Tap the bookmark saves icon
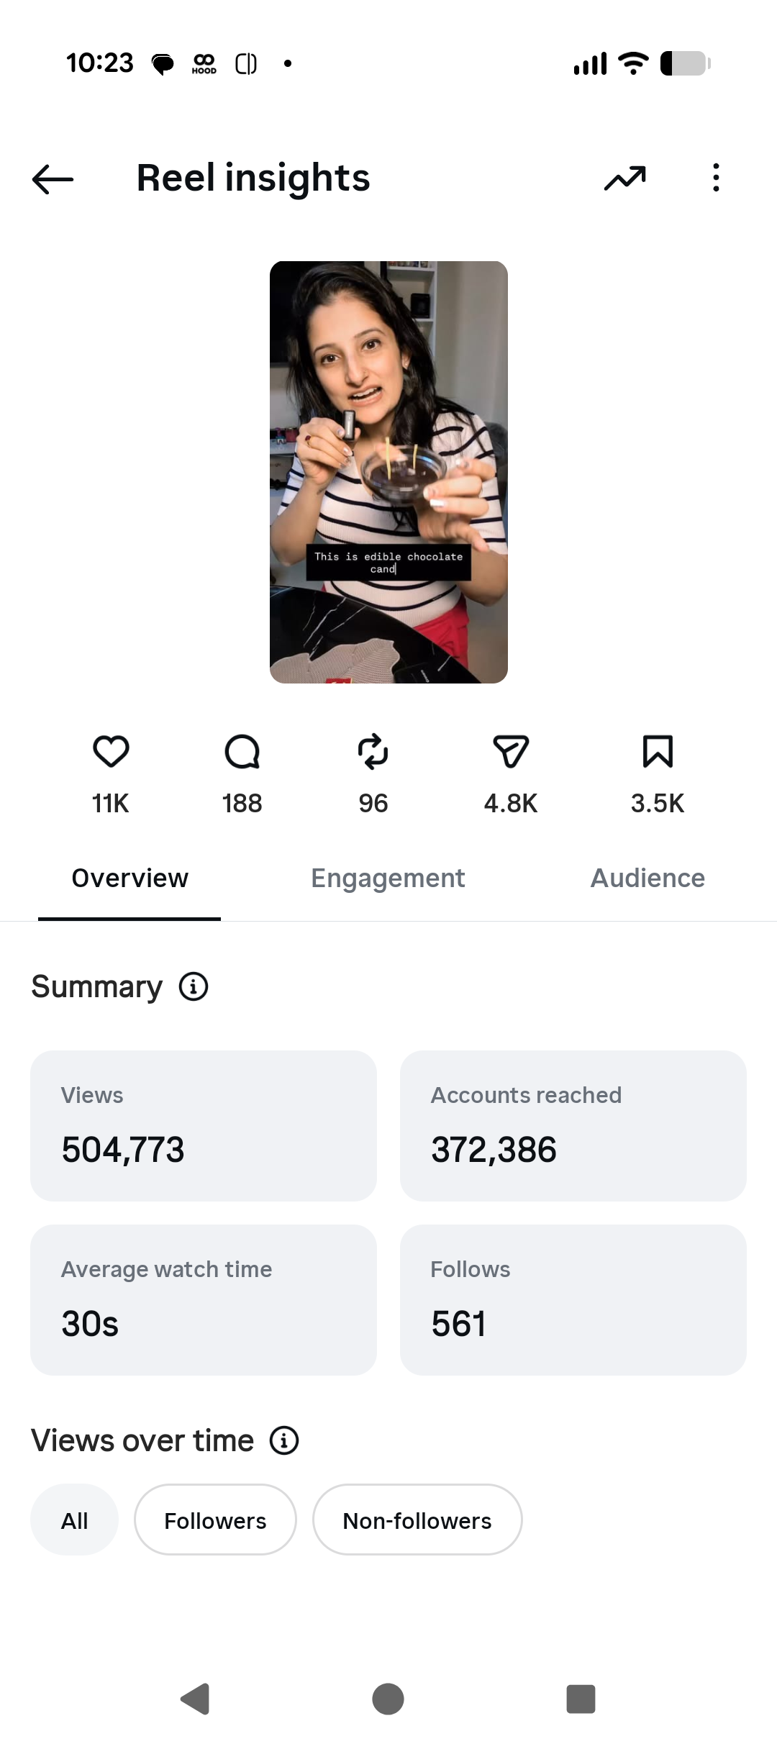The height and width of the screenshot is (1744, 777). [658, 752]
